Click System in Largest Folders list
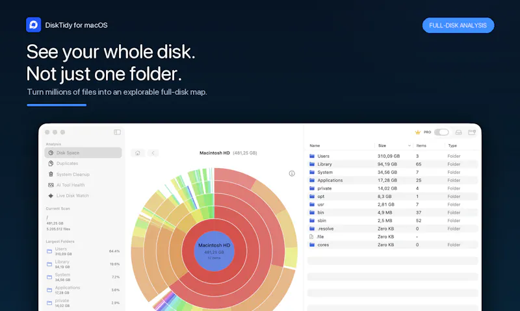The height and width of the screenshot is (311, 520). pyautogui.click(x=83, y=277)
